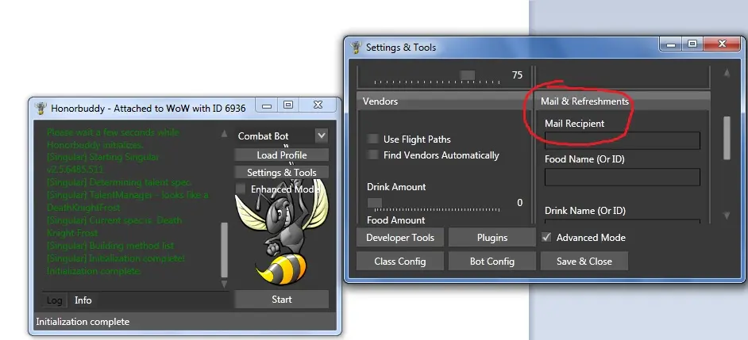Click the log panel scrollbar thumb
The height and width of the screenshot is (340, 748).
224,250
